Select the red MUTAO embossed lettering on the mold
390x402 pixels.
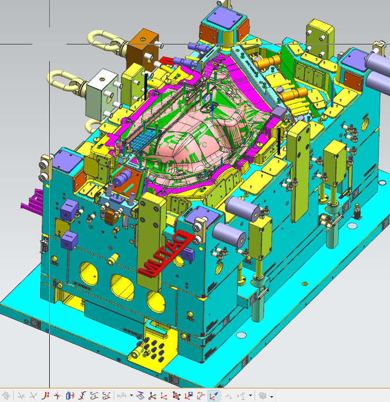click(x=167, y=254)
